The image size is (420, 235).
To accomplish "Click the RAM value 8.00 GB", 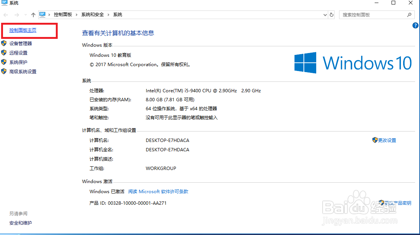I will [x=170, y=100].
